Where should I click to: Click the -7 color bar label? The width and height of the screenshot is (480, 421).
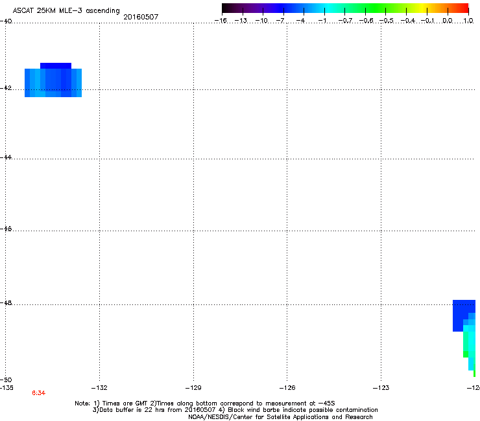tap(280, 21)
